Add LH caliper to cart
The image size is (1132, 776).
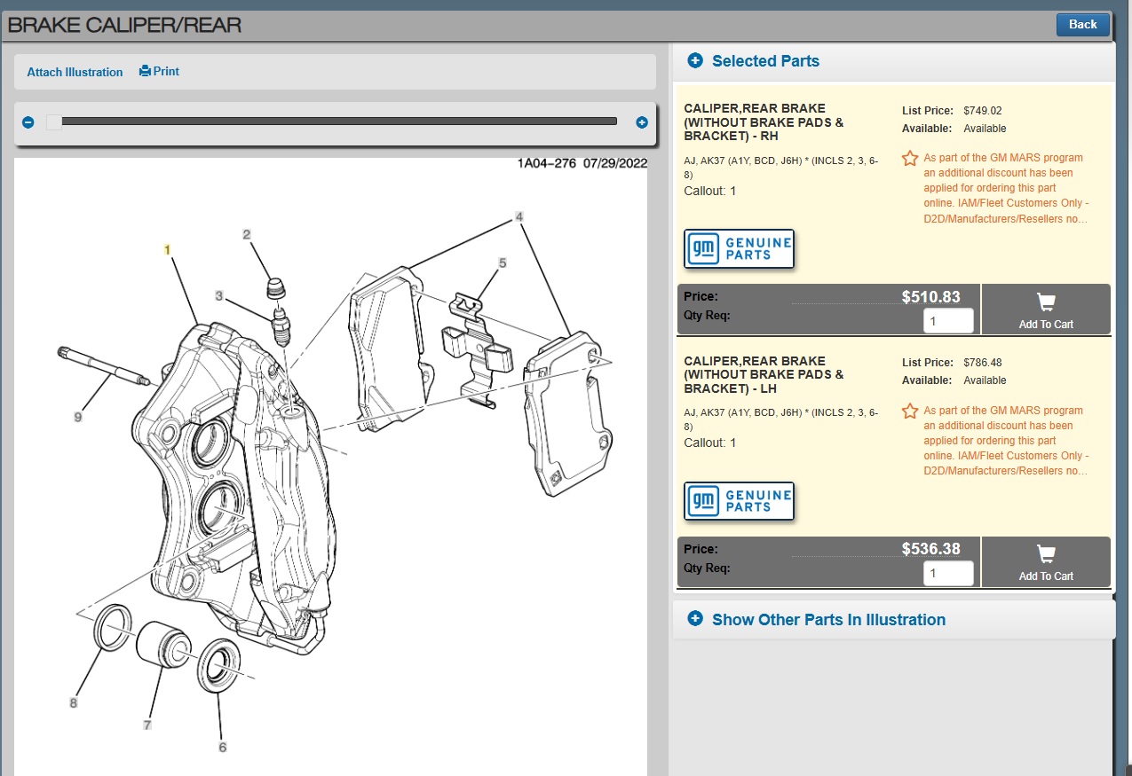pos(1045,561)
